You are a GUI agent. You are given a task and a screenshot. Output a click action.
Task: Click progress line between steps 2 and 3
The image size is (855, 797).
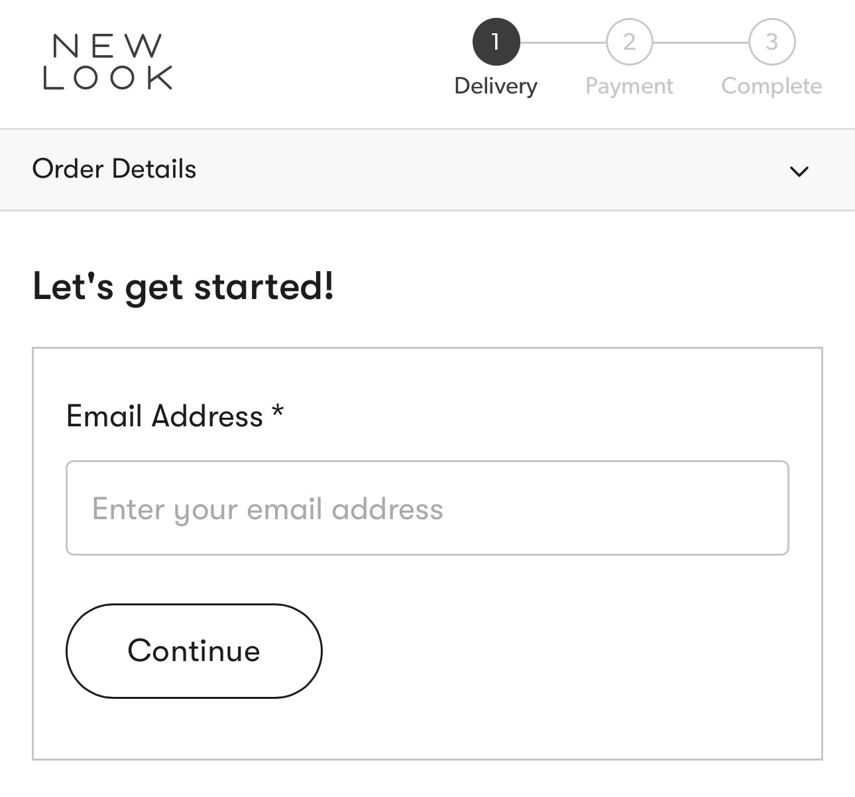point(701,42)
